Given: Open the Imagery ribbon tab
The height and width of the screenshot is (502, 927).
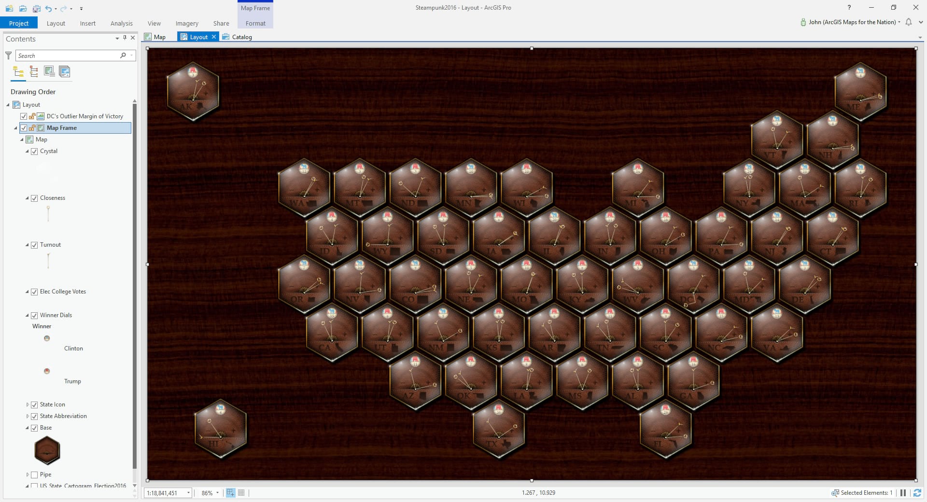Looking at the screenshot, I should coord(187,23).
